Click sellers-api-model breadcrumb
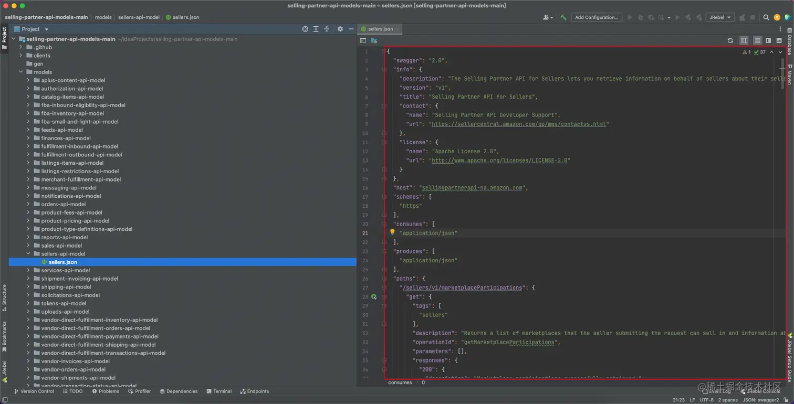This screenshot has height=404, width=794. [x=139, y=17]
